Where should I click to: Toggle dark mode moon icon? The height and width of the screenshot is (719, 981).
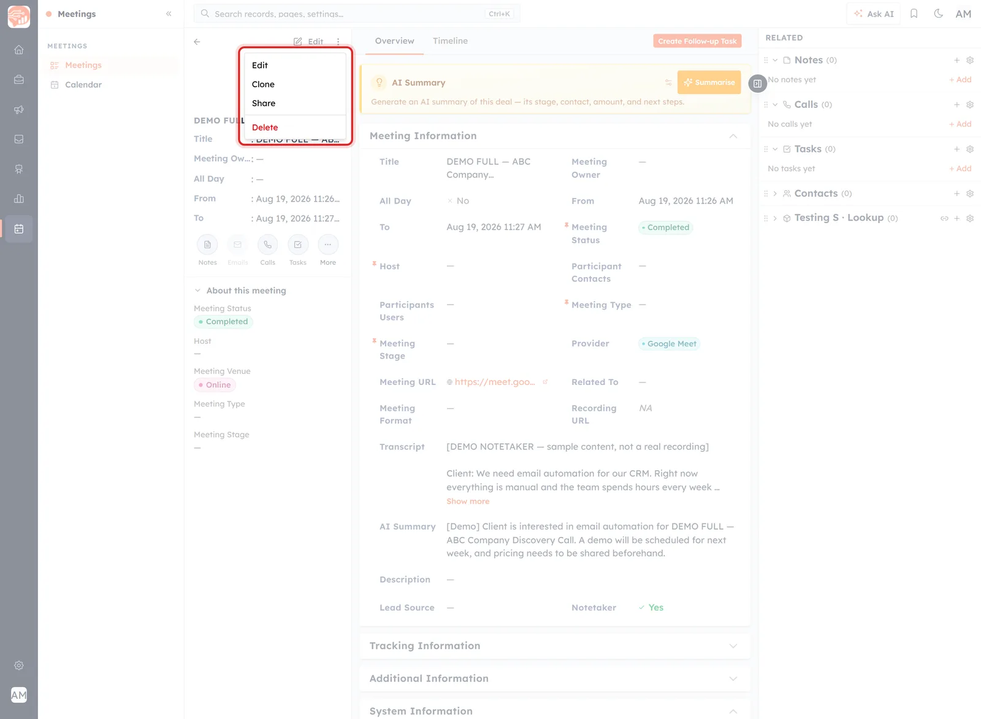pos(938,13)
